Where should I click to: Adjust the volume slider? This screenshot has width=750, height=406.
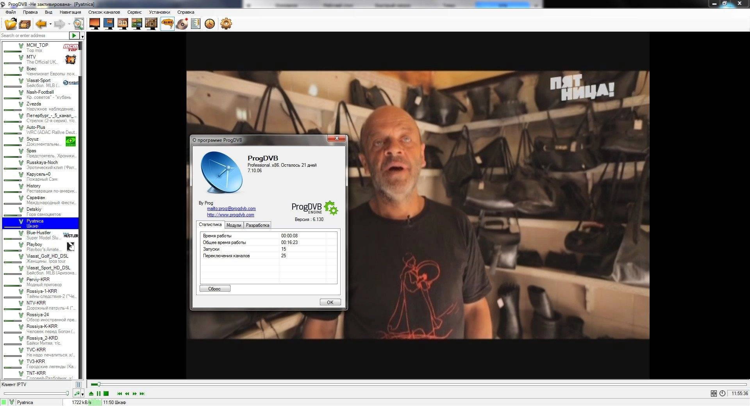pos(36,394)
